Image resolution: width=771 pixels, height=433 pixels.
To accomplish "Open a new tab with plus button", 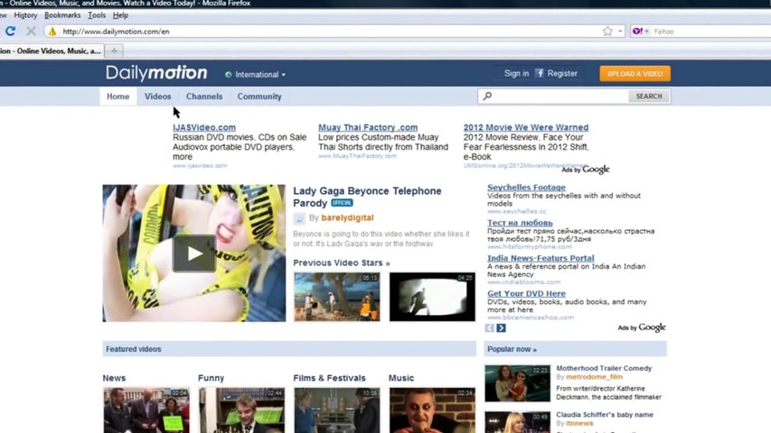I will (114, 51).
